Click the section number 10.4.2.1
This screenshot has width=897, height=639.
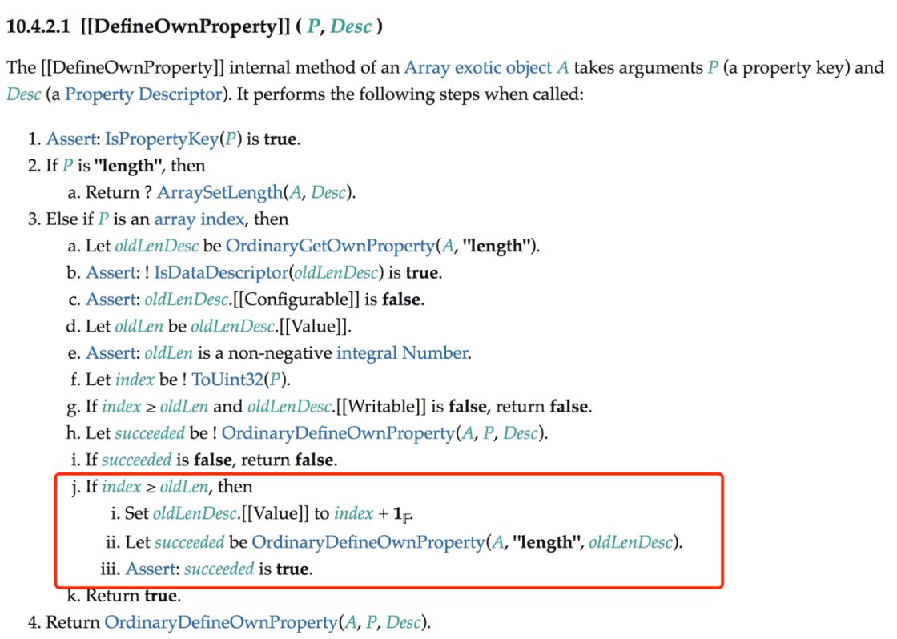[x=38, y=26]
